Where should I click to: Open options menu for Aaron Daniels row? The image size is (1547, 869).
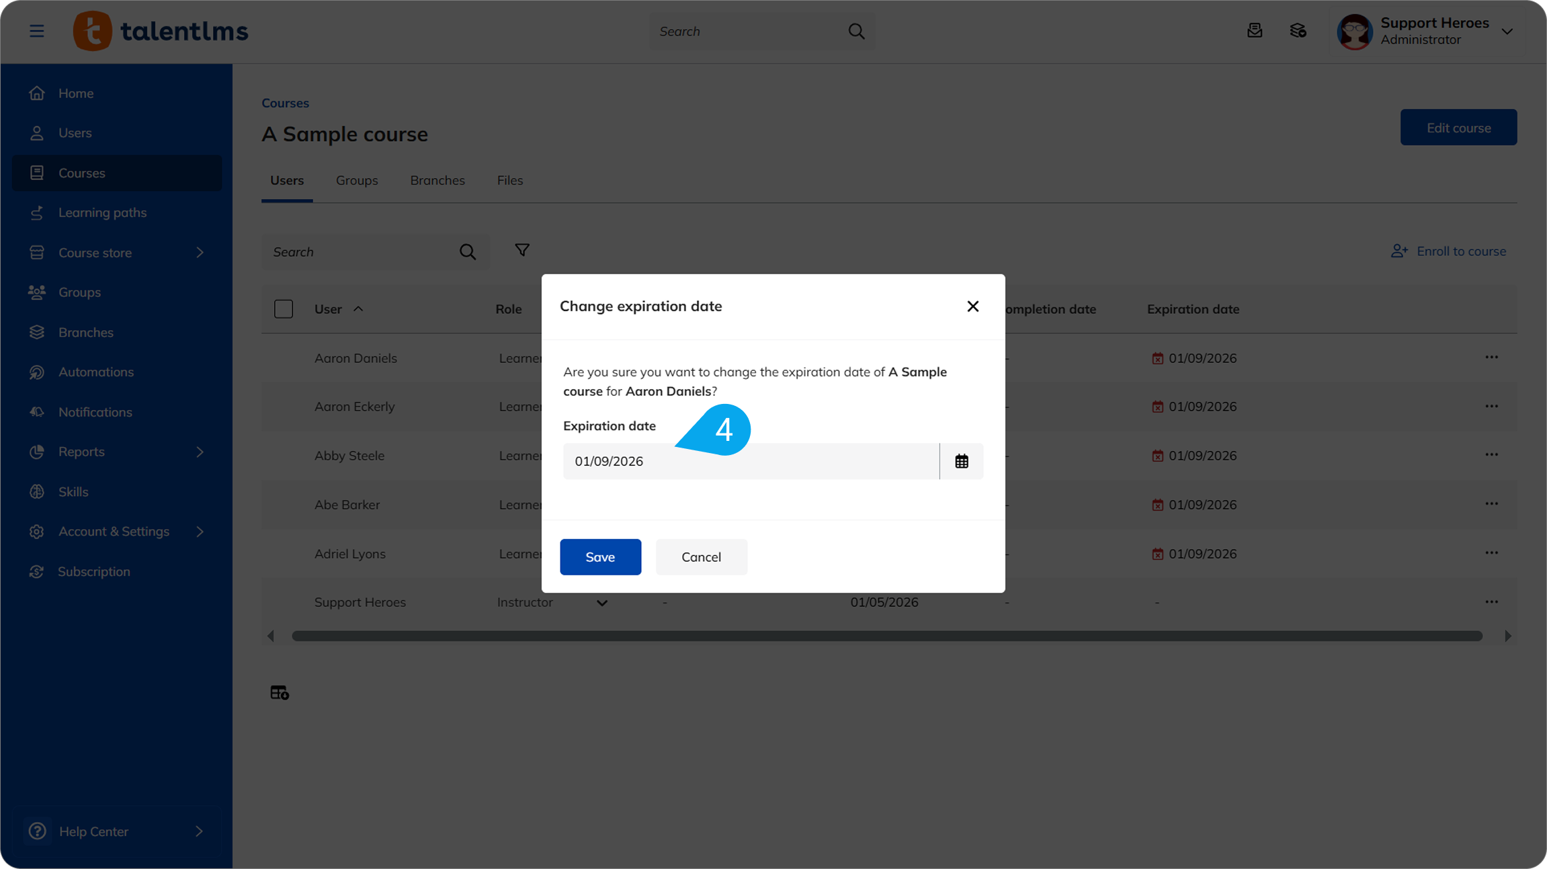point(1491,358)
